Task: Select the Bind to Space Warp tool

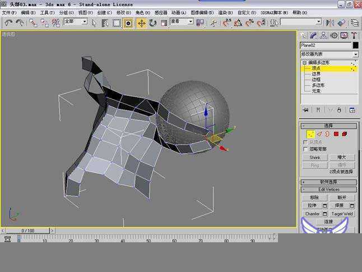Action: [55, 22]
